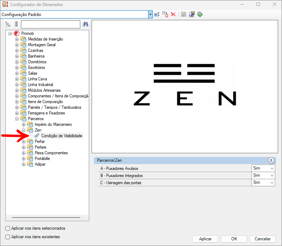Open the Usinagem das portas Sim dropdown
This screenshot has width=282, height=246.
point(272,183)
